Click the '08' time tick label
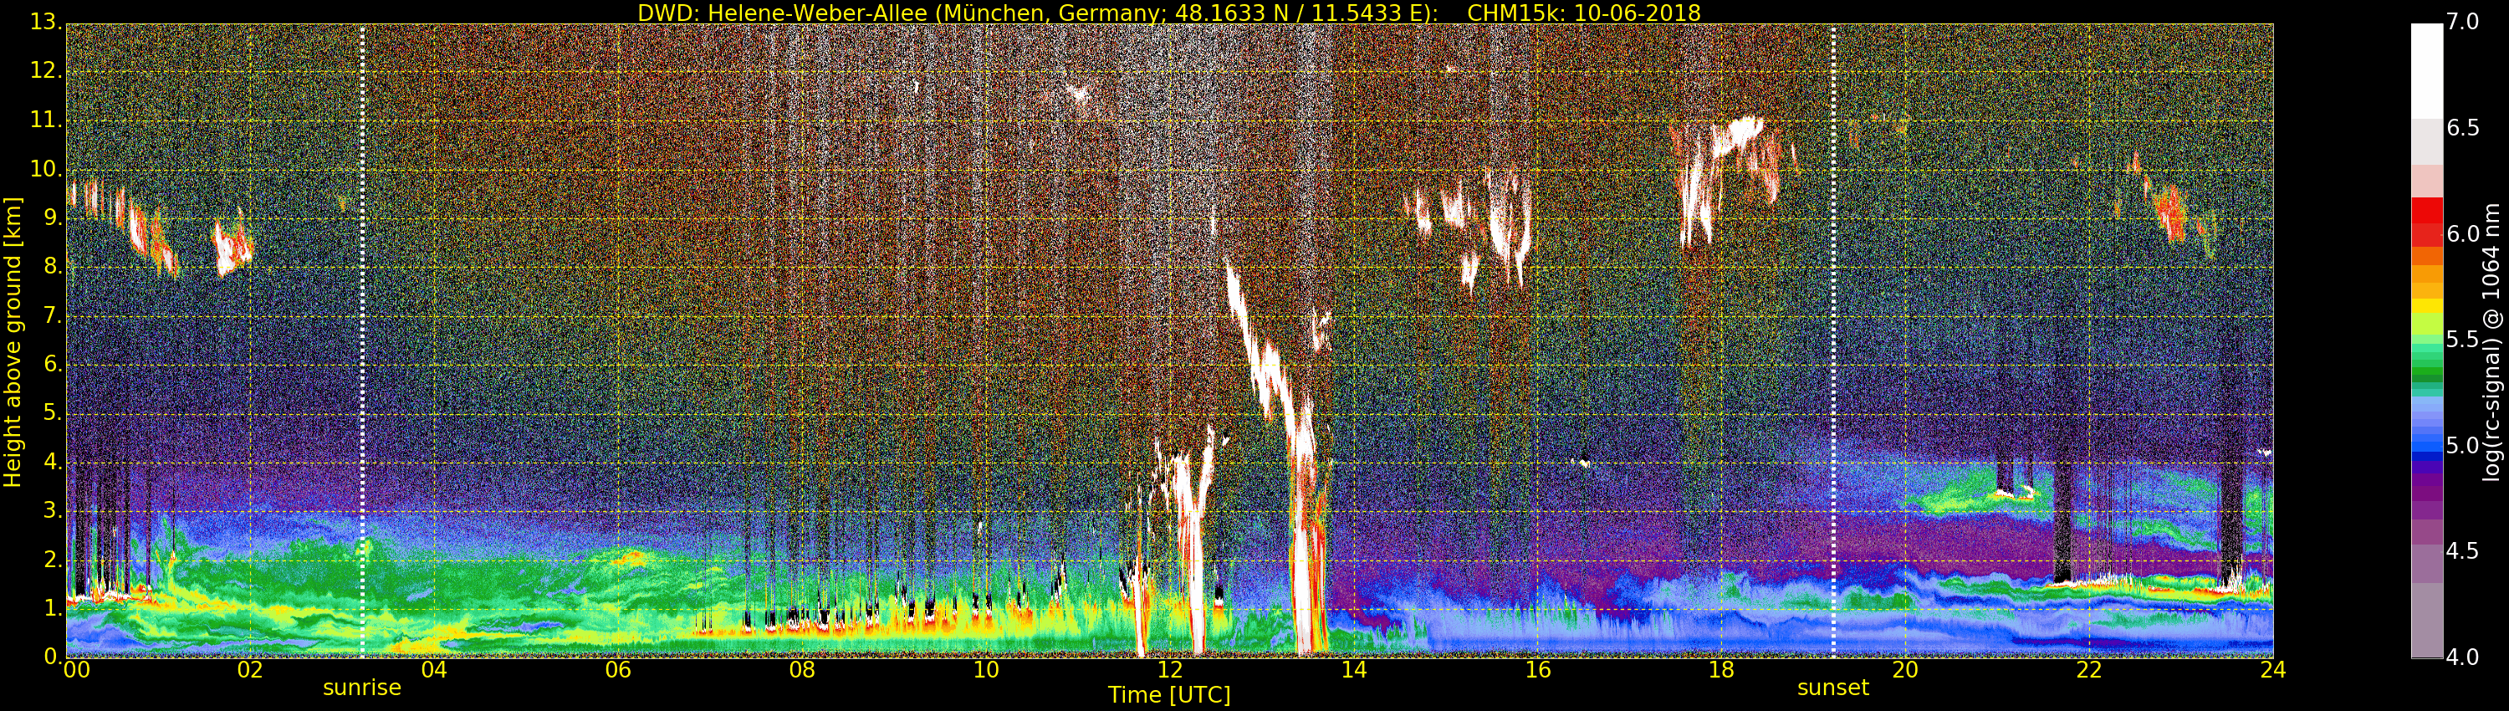Viewport: 2509px width, 711px height. pos(801,670)
